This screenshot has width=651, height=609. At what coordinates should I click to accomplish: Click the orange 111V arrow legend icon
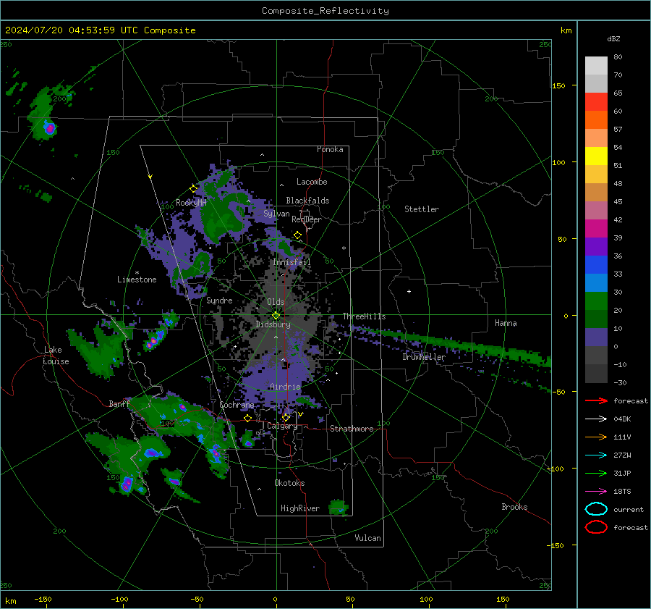[596, 437]
